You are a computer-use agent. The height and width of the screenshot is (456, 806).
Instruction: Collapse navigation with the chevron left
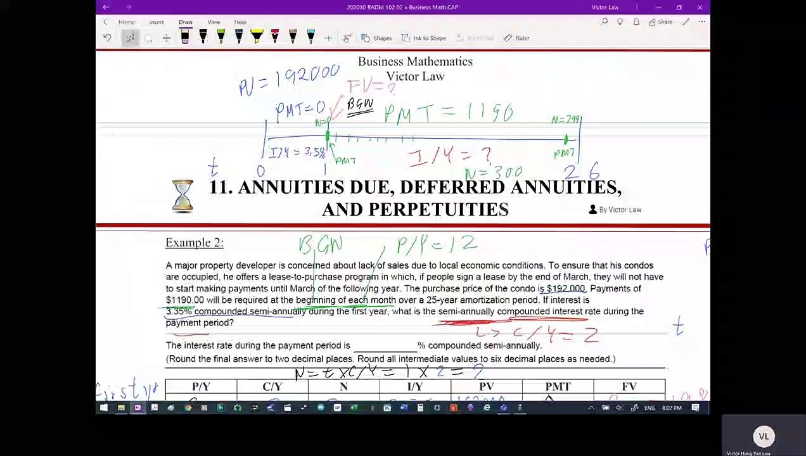105,22
